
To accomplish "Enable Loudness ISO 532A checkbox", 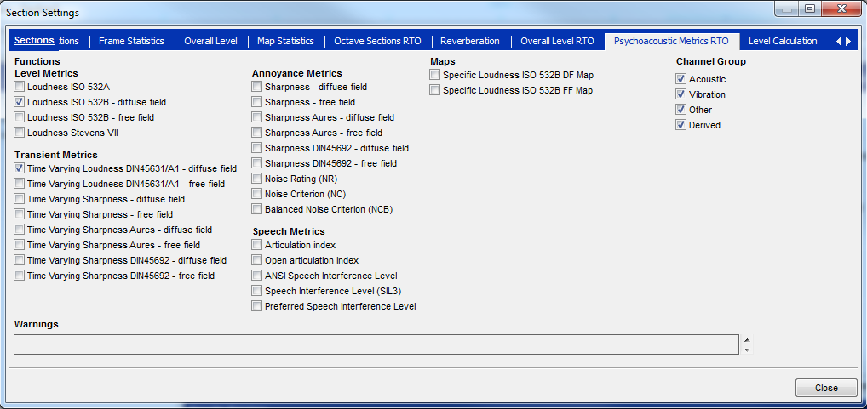I will click(20, 87).
